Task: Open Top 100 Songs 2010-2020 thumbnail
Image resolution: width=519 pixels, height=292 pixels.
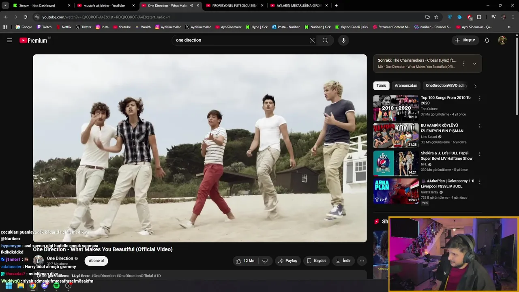Action: pos(396,108)
